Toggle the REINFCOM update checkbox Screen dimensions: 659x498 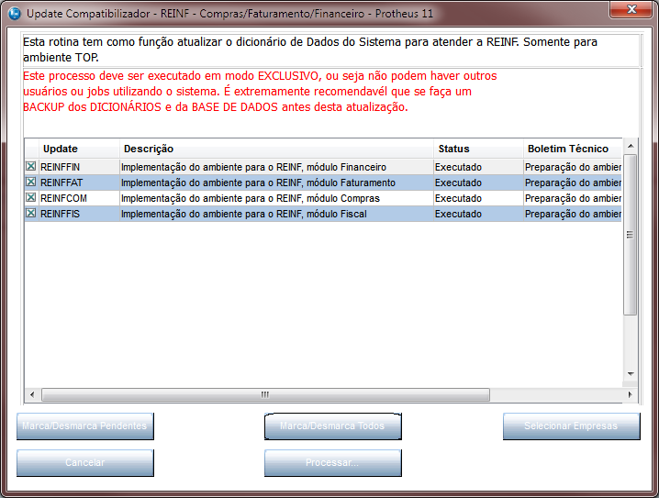coord(30,197)
